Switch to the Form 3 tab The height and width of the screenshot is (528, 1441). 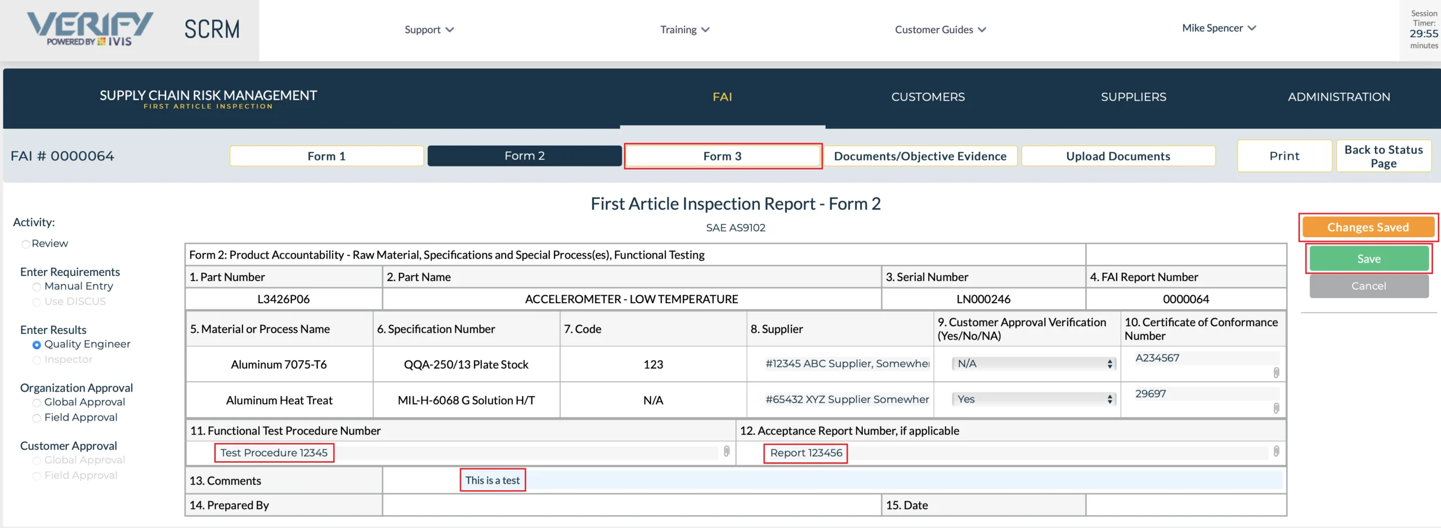723,156
